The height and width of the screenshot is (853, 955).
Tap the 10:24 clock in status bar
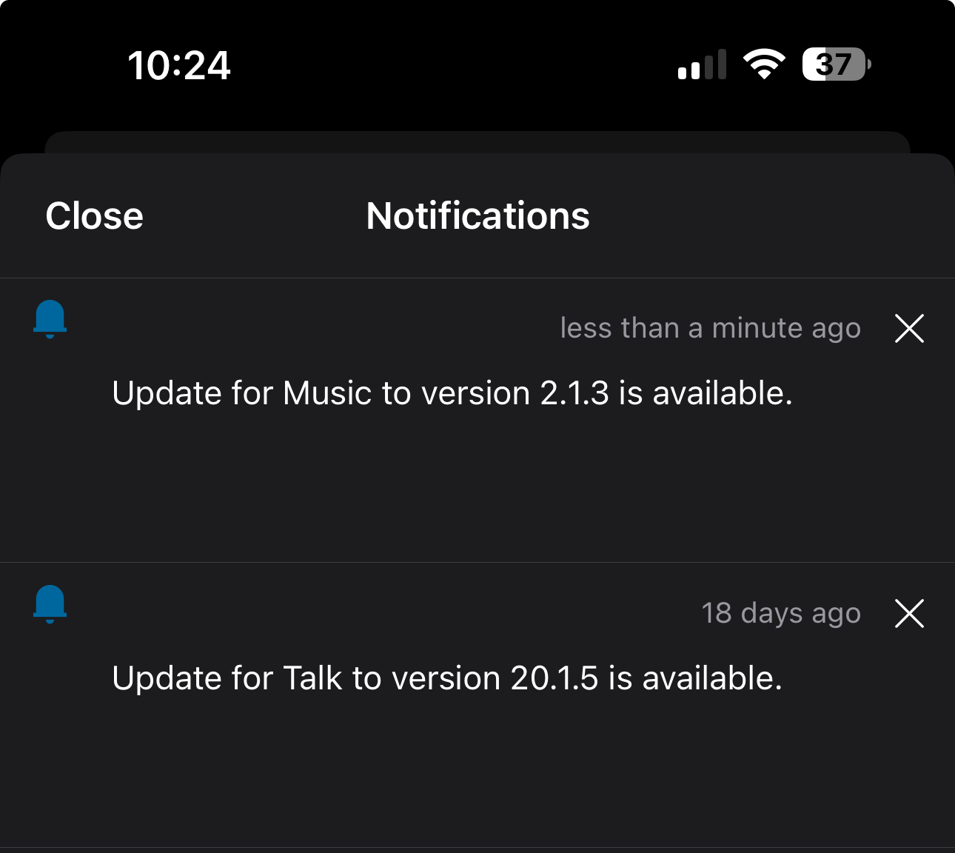[179, 65]
